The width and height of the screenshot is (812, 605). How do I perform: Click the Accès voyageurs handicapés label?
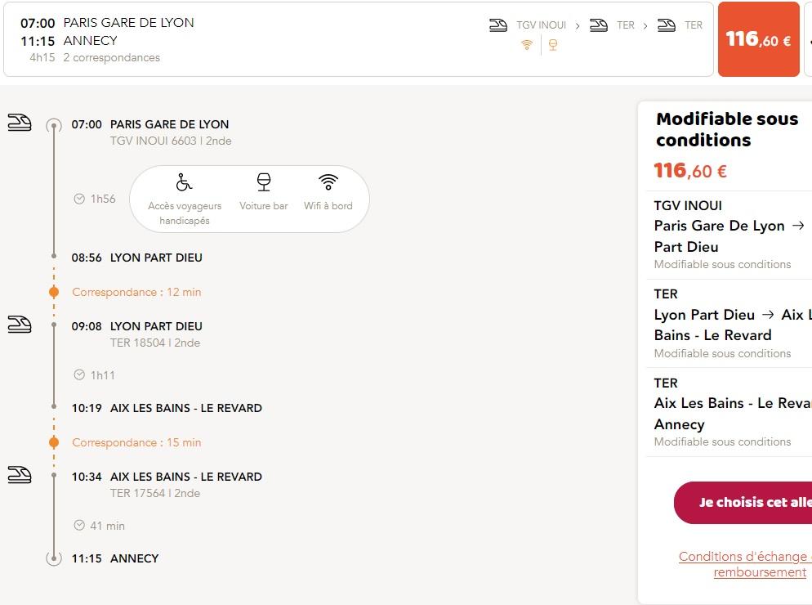185,213
